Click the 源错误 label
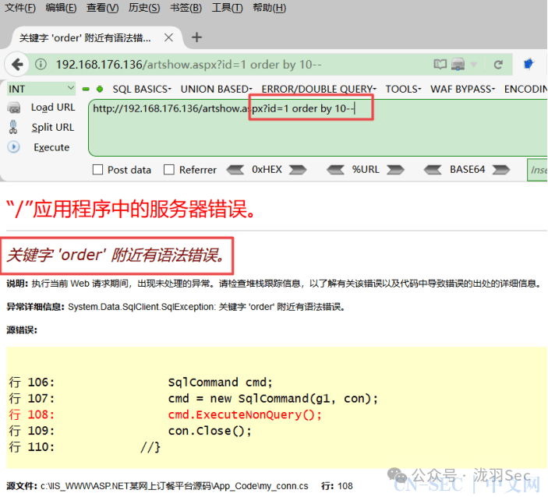The width and height of the screenshot is (548, 497). click(22, 330)
